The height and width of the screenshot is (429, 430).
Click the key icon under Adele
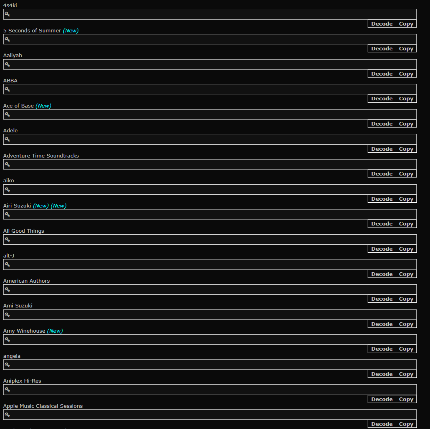pos(8,139)
